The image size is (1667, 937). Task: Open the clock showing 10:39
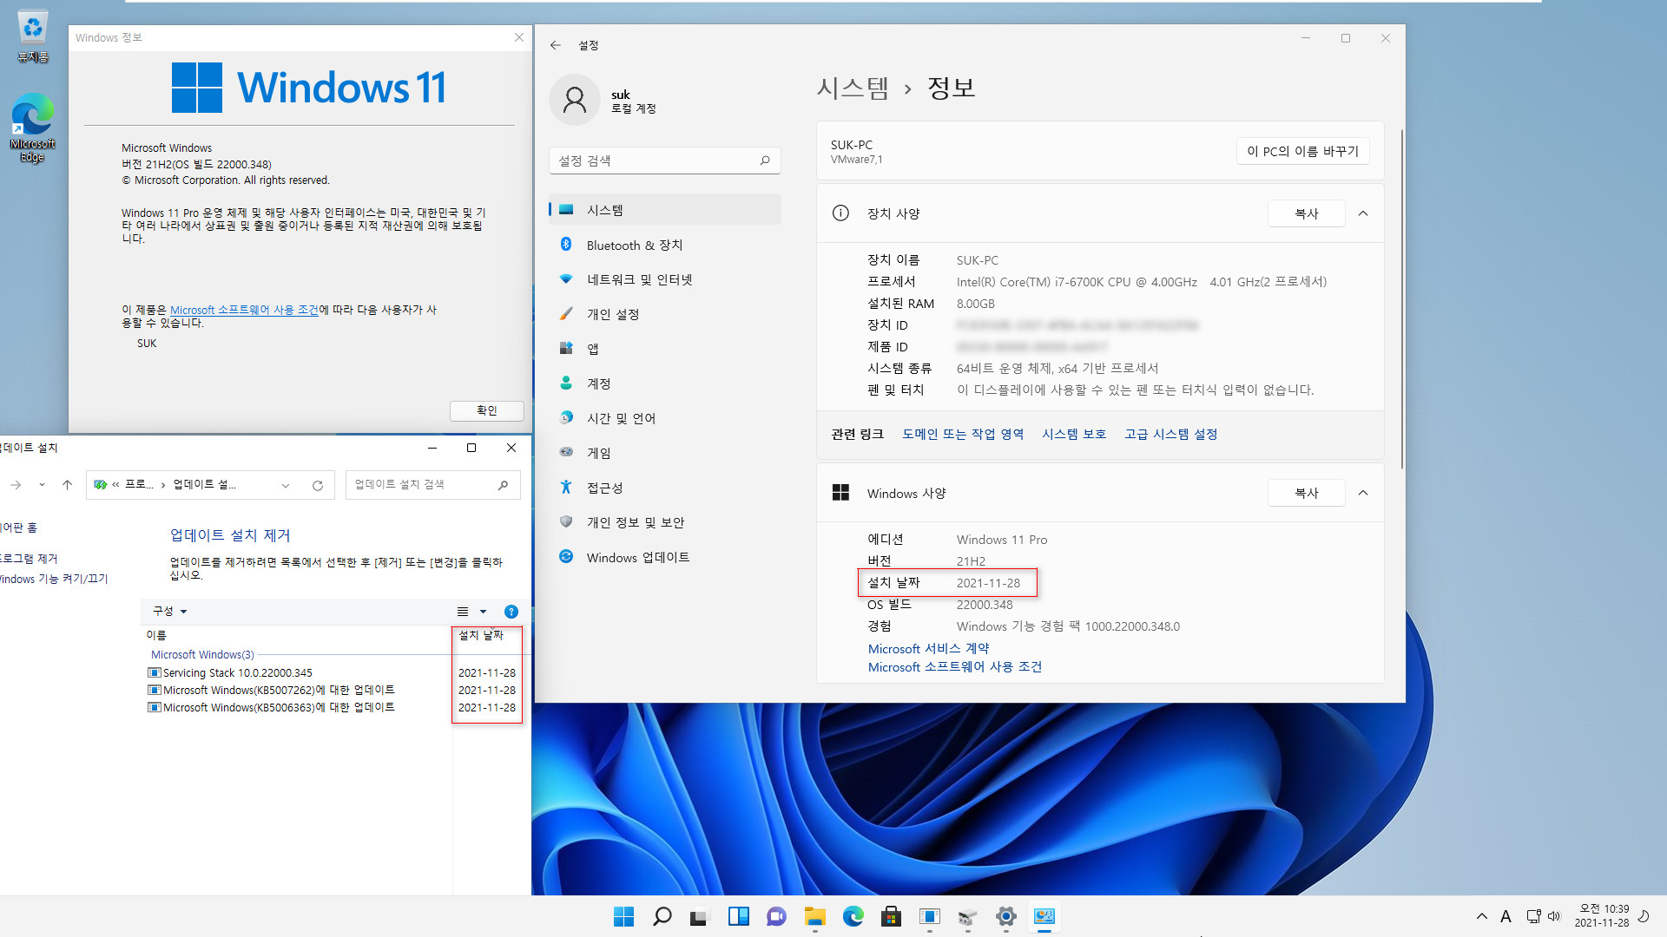(1602, 916)
